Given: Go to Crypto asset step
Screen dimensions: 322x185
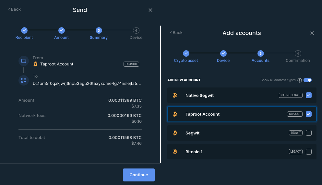Looking at the screenshot, I should point(186,53).
